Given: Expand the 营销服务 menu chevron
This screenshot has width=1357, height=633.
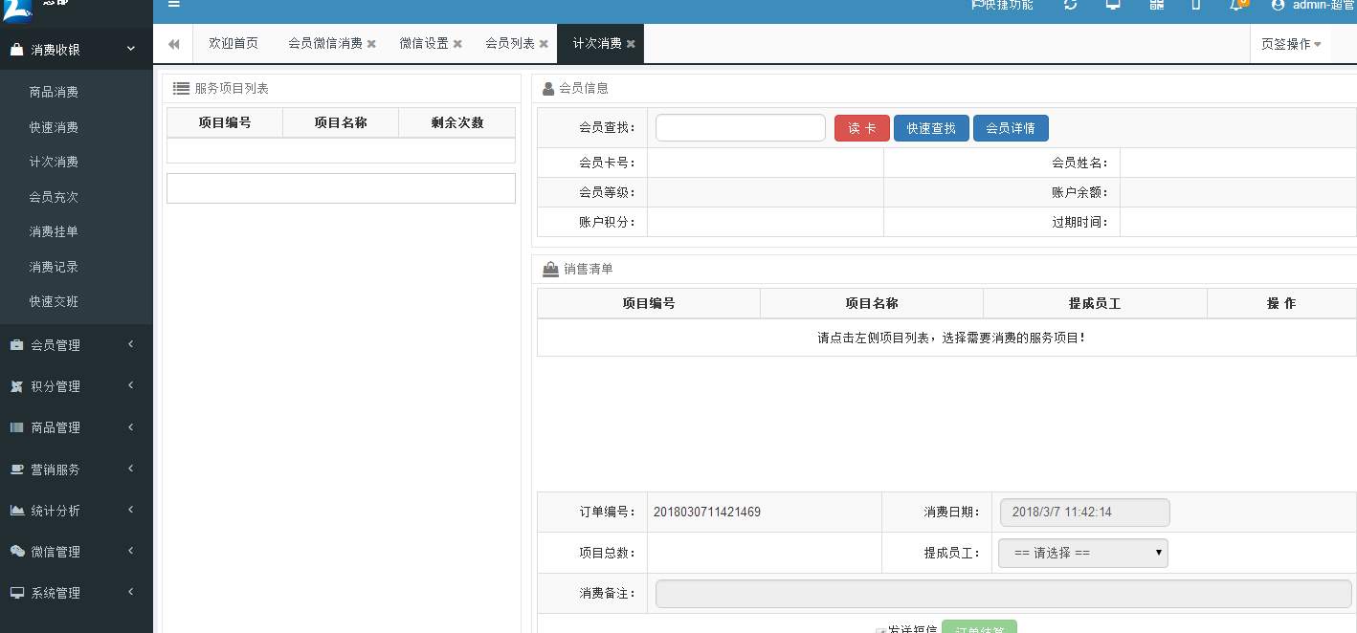Looking at the screenshot, I should point(131,469).
